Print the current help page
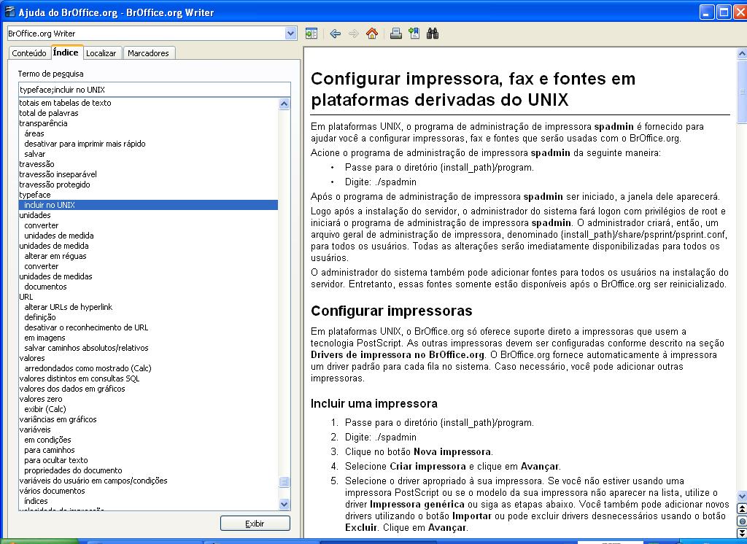The image size is (747, 544). tap(395, 34)
